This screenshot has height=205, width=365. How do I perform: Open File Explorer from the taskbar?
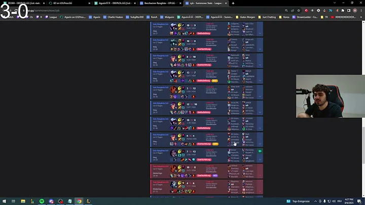[23, 201]
